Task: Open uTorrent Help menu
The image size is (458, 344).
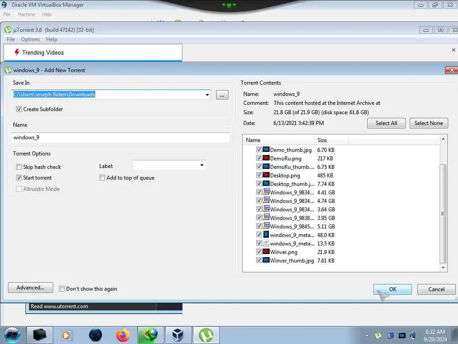Action: tap(51, 39)
